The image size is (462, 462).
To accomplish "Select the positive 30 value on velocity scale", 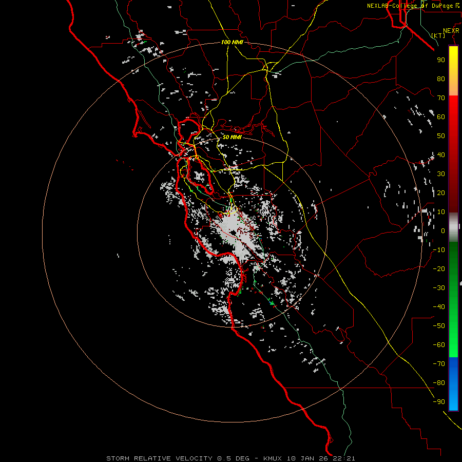I will pyautogui.click(x=441, y=174).
